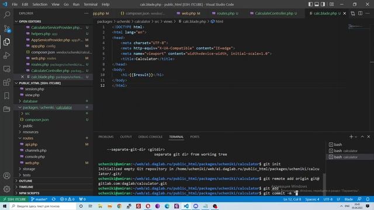Click the split editor right icon
Viewport: 374px width, 210px height.
click(x=360, y=13)
